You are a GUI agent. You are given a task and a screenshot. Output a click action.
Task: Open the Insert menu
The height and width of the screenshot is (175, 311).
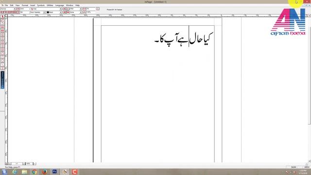click(x=33, y=5)
